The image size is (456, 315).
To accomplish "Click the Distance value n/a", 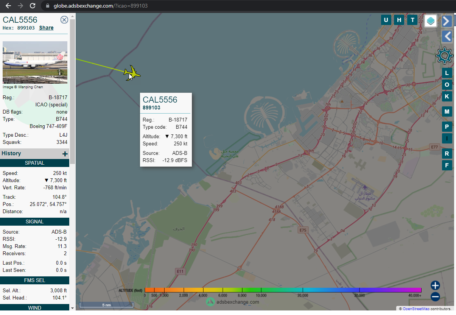I will point(63,212).
